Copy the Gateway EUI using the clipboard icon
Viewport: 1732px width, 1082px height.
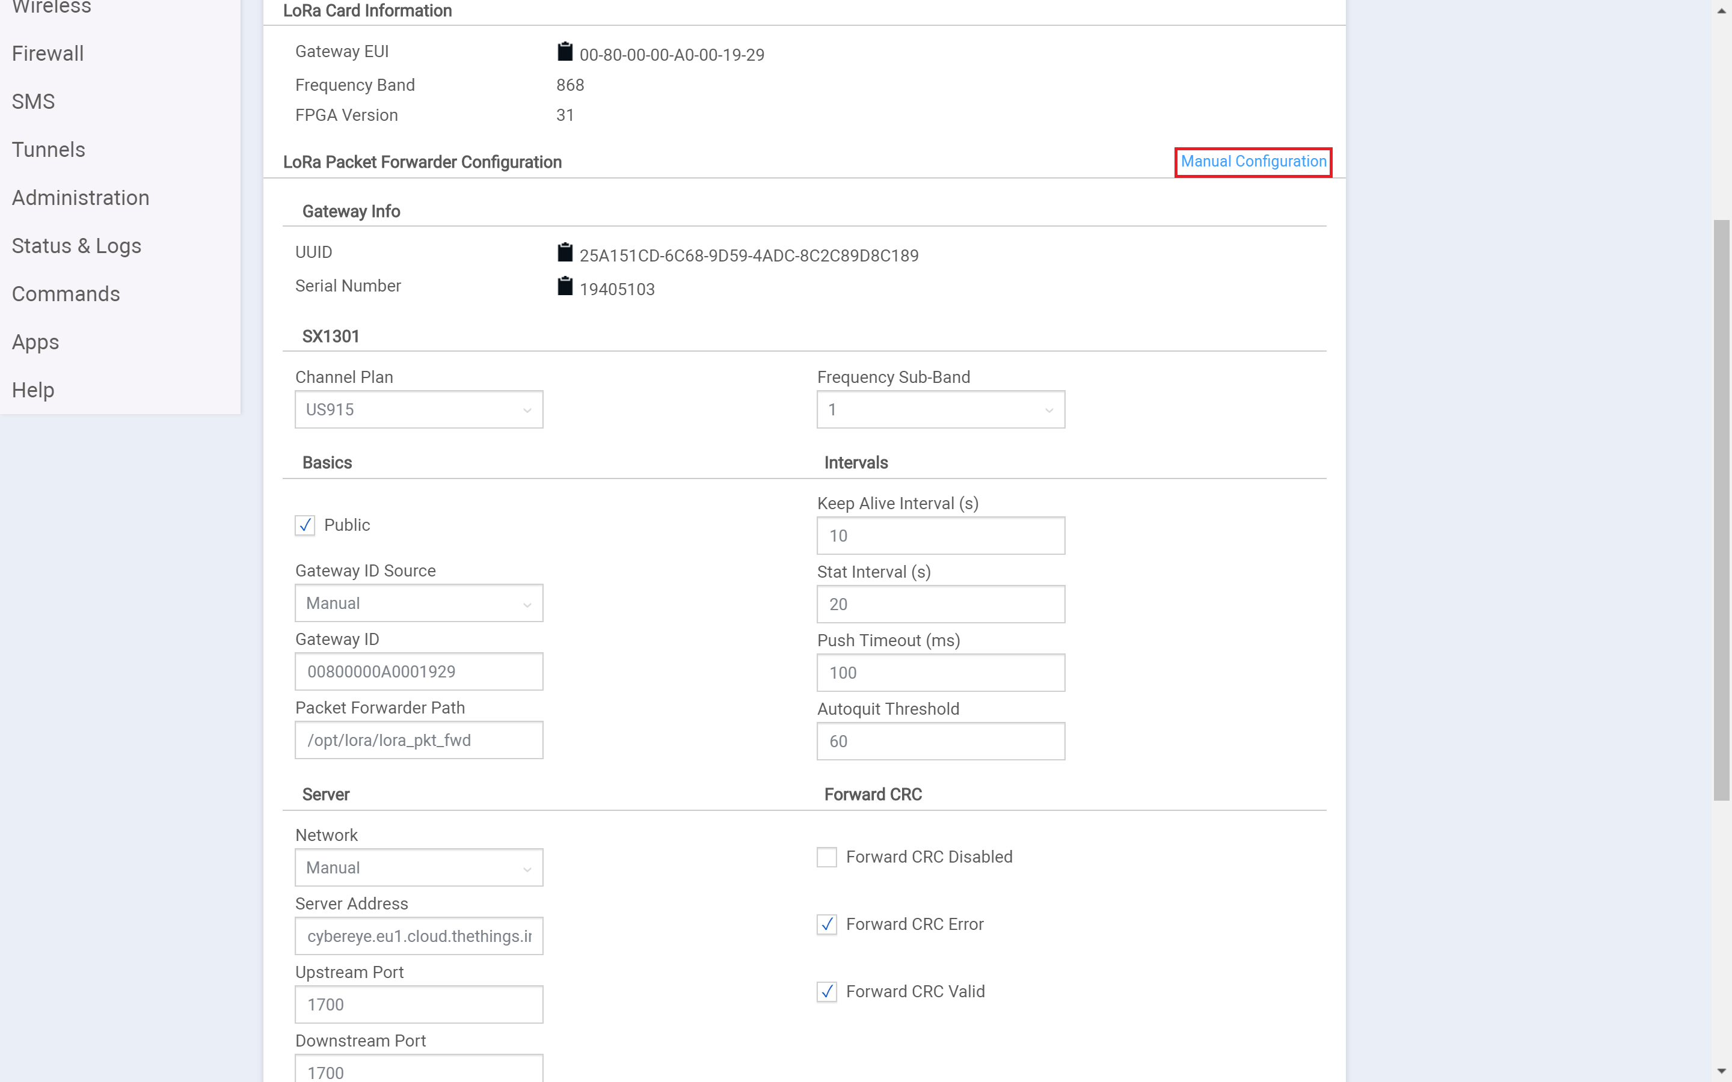[x=565, y=51]
